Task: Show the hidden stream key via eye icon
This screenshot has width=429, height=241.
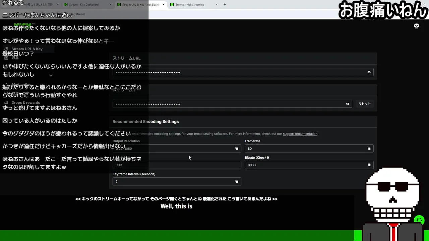Action: (x=348, y=104)
